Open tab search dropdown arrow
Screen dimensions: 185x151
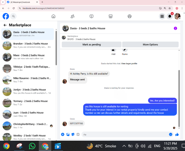click(3, 2)
